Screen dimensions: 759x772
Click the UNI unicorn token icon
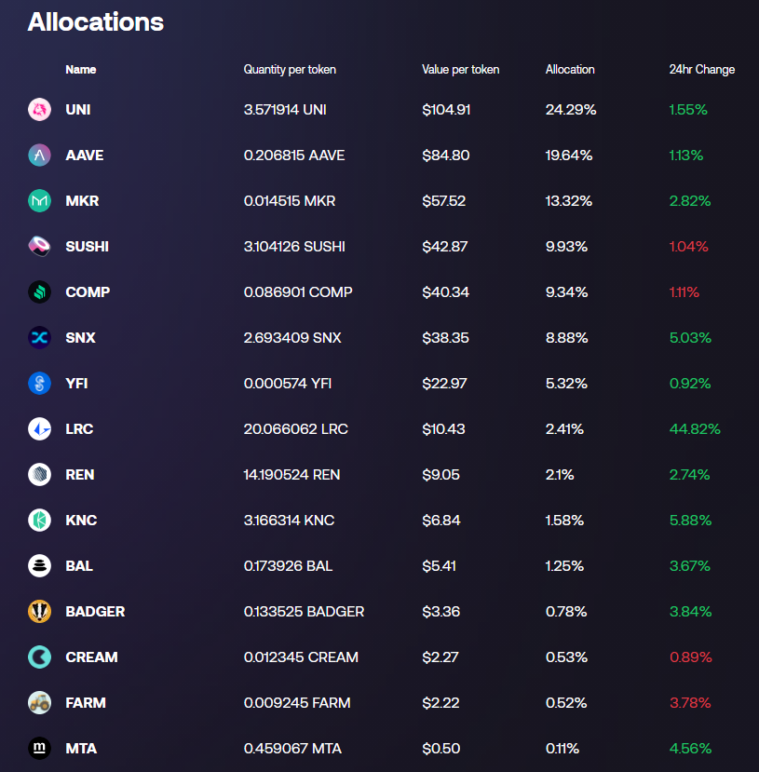coord(39,109)
